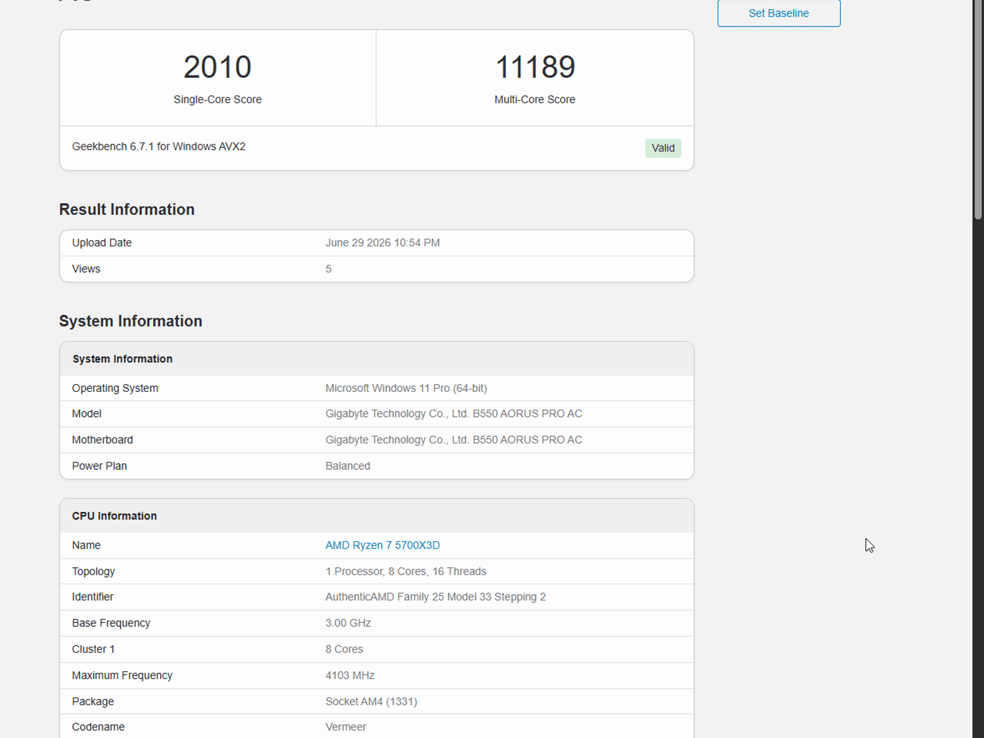Select the multi-core score number 11189

tap(535, 67)
